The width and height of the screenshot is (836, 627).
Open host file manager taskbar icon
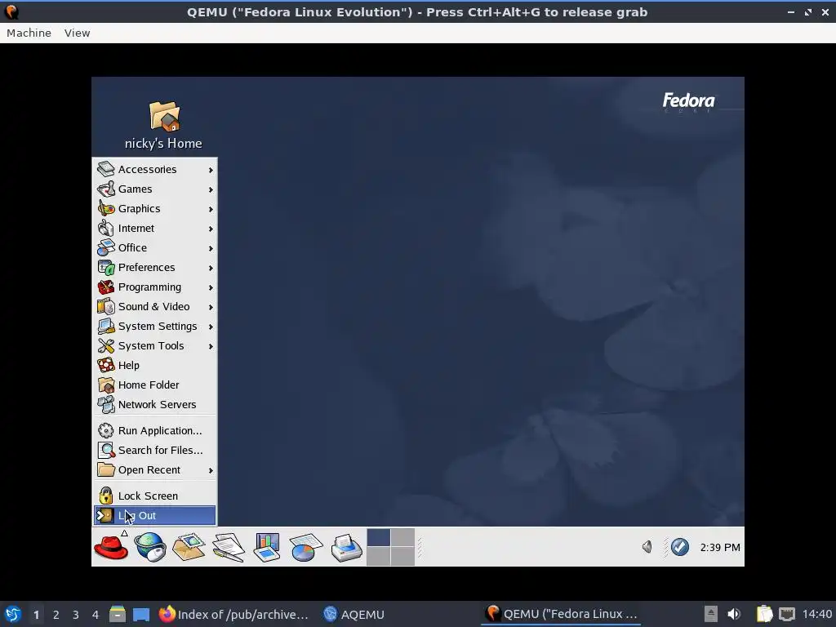pyautogui.click(x=118, y=615)
